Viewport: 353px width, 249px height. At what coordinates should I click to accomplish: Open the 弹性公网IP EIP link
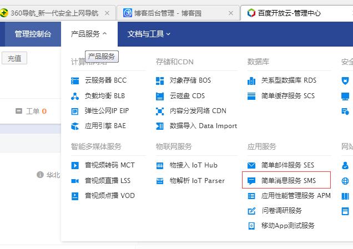tap(107, 111)
